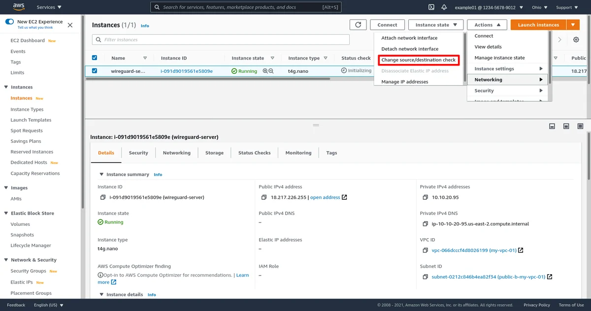
Task: Click the Connect button
Action: pos(387,25)
